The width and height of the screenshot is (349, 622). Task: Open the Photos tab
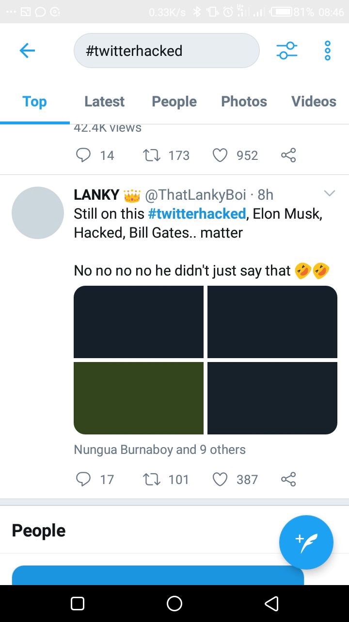pyautogui.click(x=244, y=102)
